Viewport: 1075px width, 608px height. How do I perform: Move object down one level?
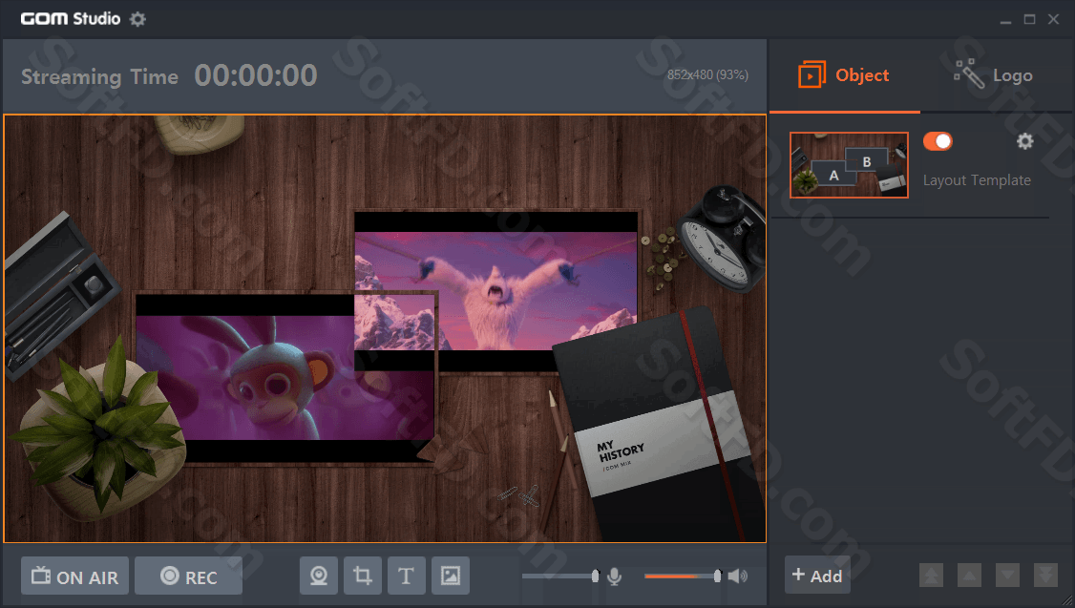1007,576
